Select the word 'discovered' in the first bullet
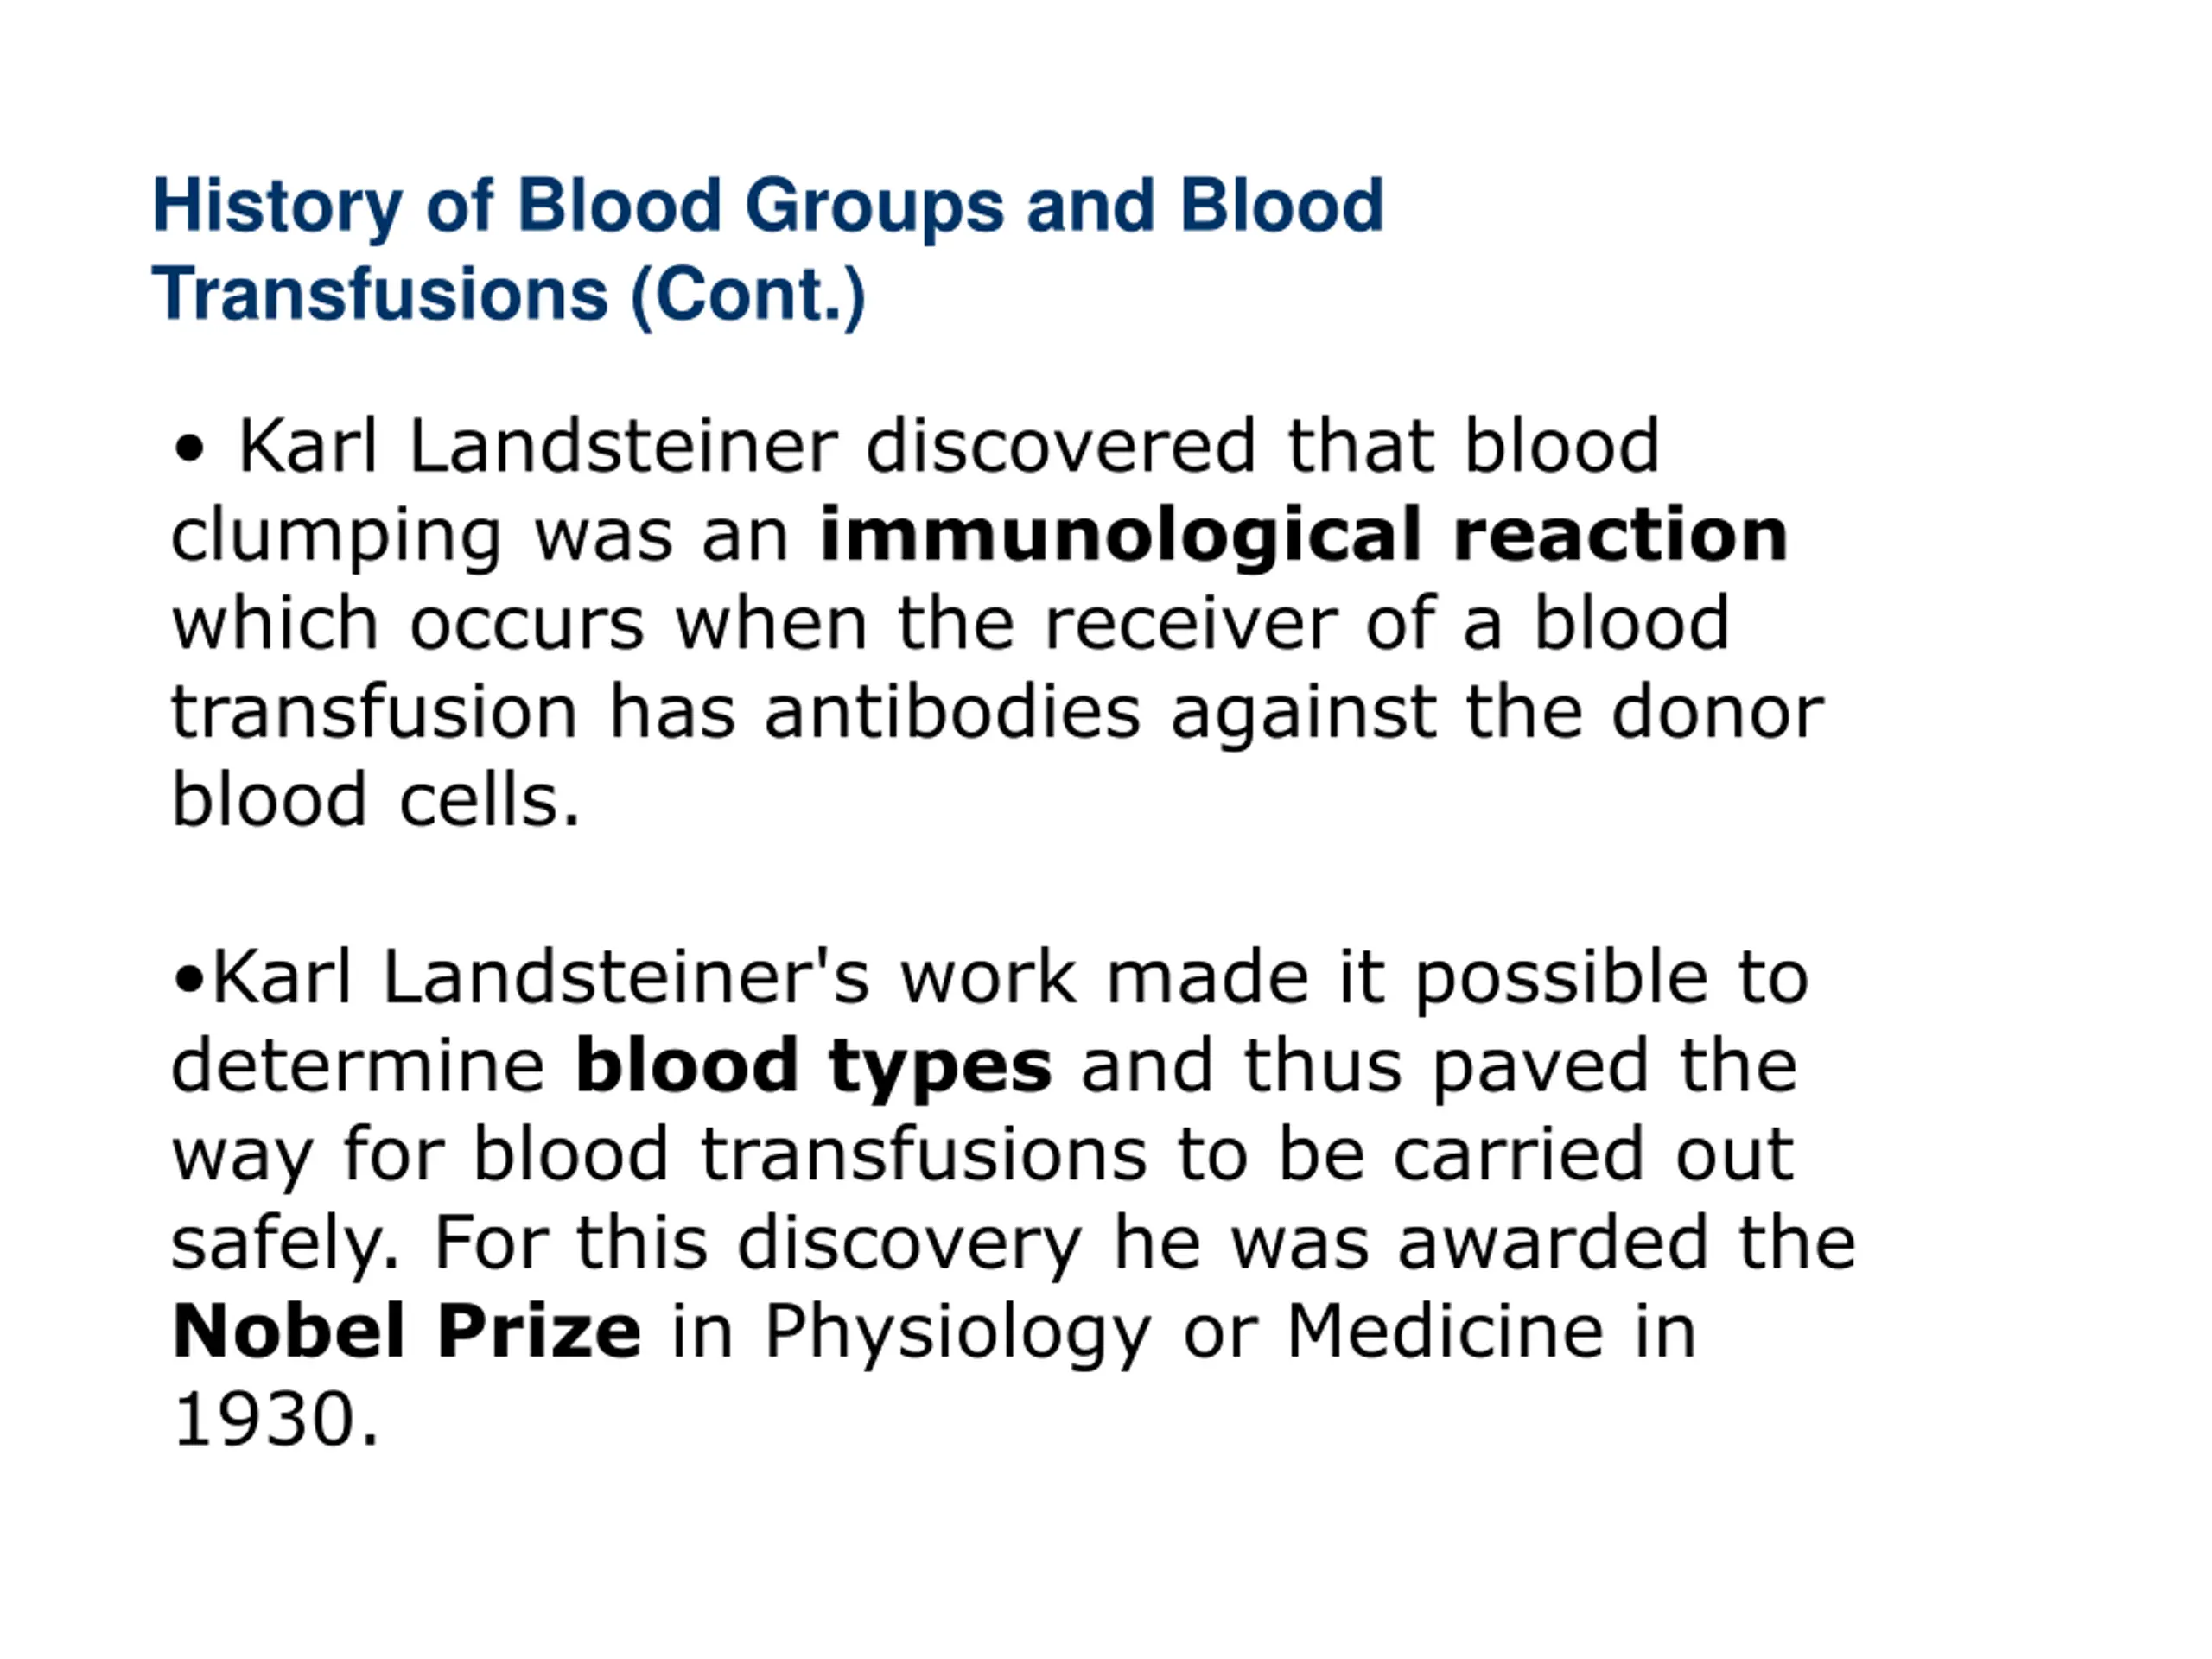2212x1659 pixels. (x=1060, y=447)
